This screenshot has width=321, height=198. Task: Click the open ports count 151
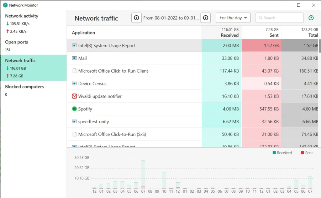[x=8, y=50]
